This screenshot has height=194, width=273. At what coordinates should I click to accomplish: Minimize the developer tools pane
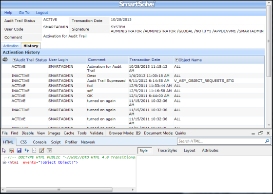[253, 134]
